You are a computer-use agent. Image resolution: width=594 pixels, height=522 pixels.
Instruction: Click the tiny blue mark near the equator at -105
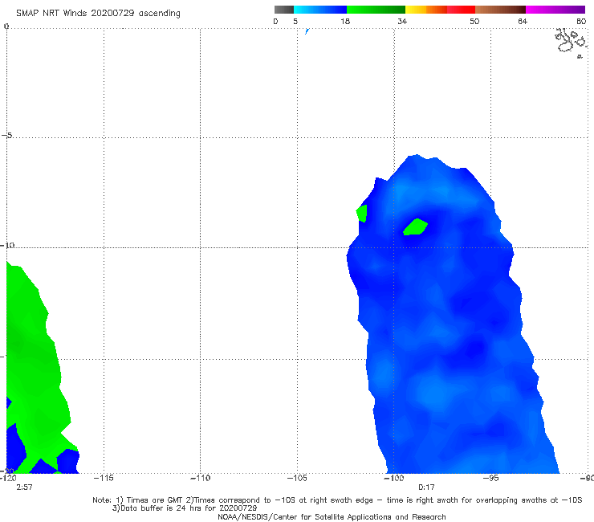point(307,31)
